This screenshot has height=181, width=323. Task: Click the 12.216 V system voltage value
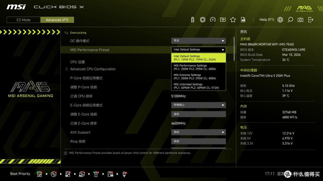pyautogui.click(x=288, y=133)
